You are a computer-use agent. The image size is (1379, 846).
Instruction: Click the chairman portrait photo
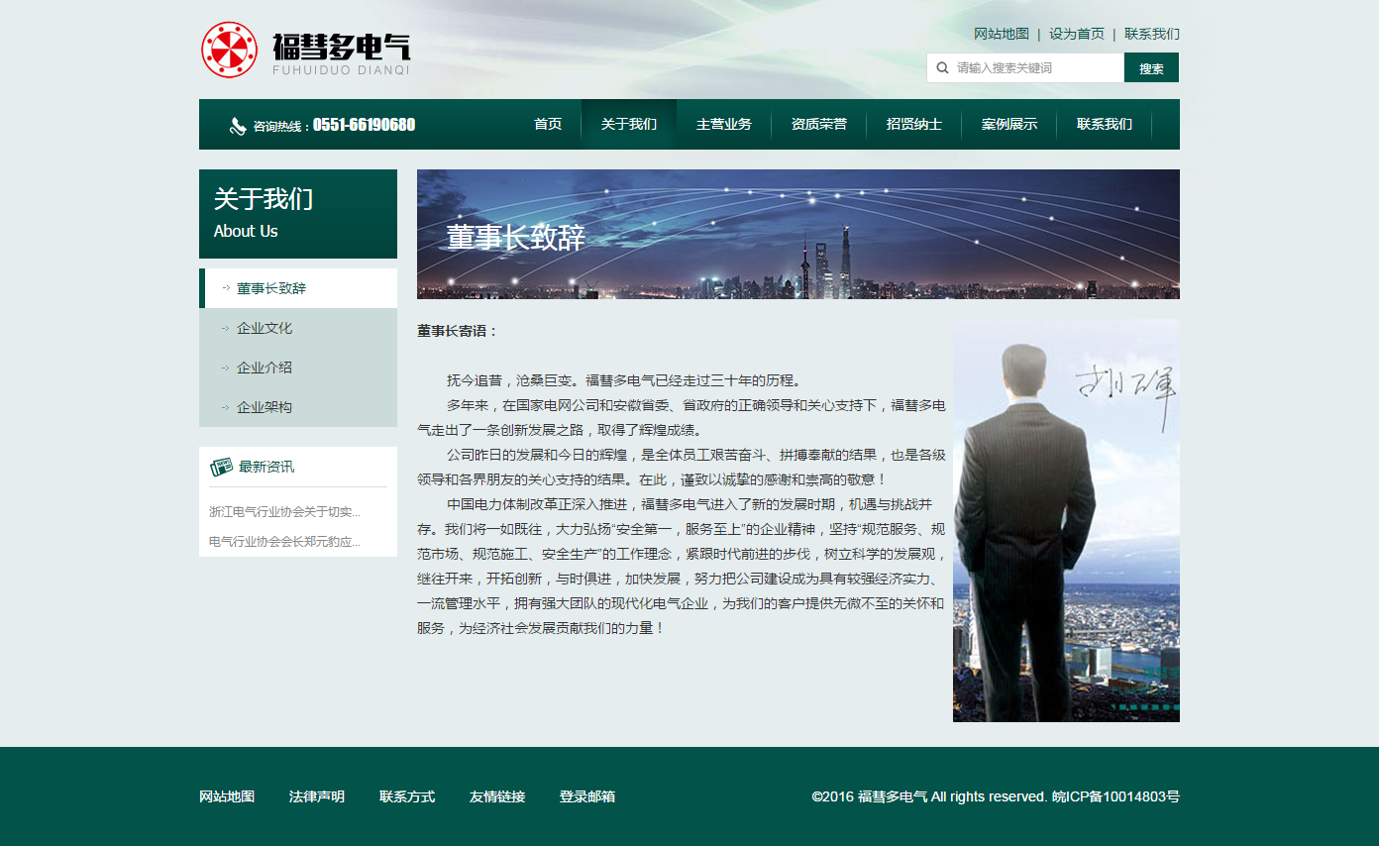pos(1066,520)
